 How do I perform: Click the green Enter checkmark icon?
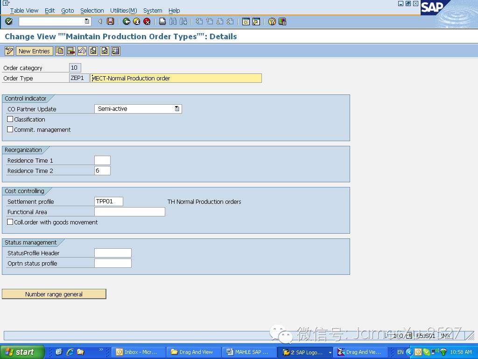tap(9, 22)
